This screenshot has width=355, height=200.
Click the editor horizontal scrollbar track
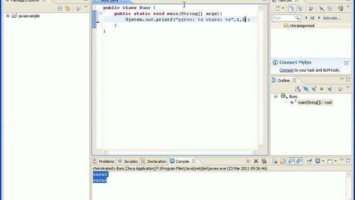click(180, 152)
